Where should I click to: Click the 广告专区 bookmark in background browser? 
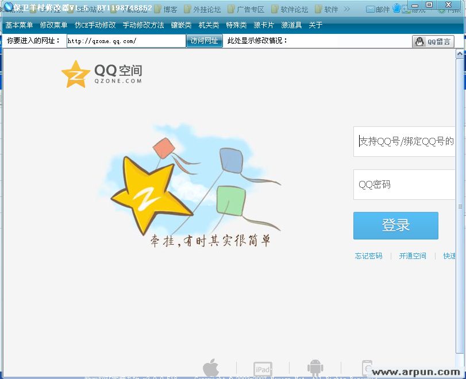tap(246, 10)
